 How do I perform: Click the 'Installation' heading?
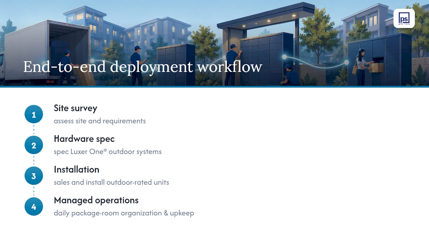tap(76, 169)
